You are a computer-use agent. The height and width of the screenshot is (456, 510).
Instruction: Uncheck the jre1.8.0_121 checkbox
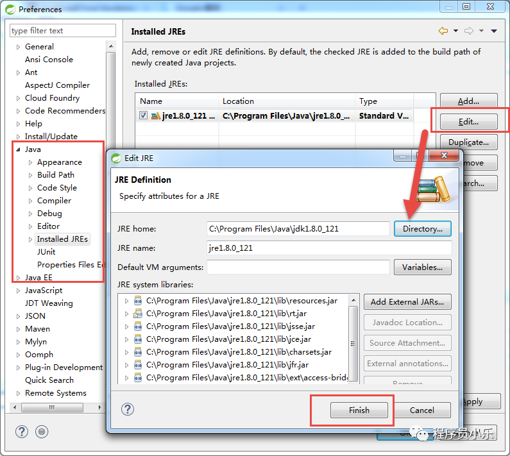(x=143, y=115)
